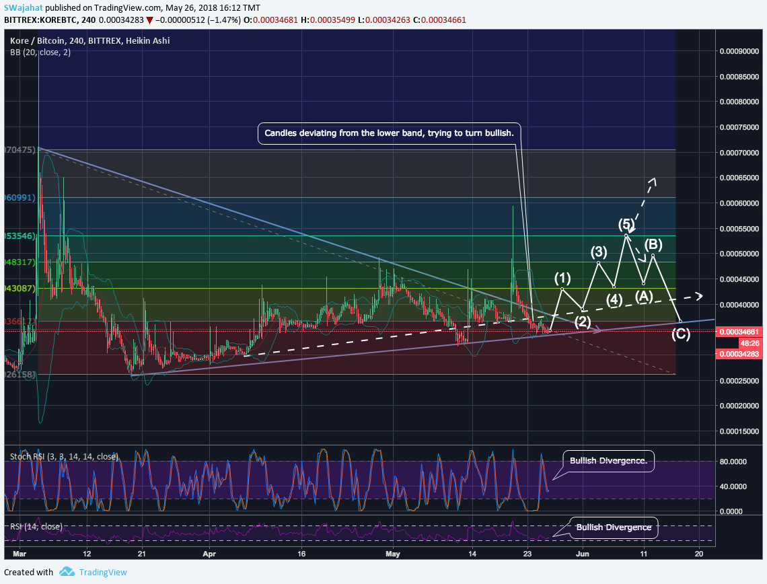Click the wave label (4)
767x584 pixels.
click(x=614, y=299)
